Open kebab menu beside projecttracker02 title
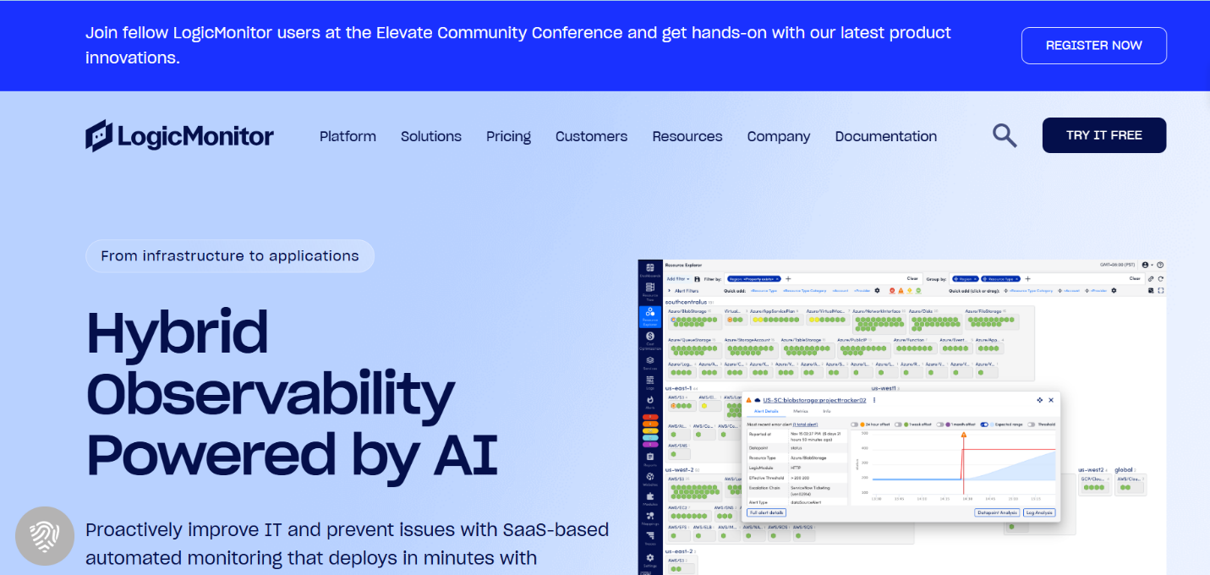 [874, 400]
